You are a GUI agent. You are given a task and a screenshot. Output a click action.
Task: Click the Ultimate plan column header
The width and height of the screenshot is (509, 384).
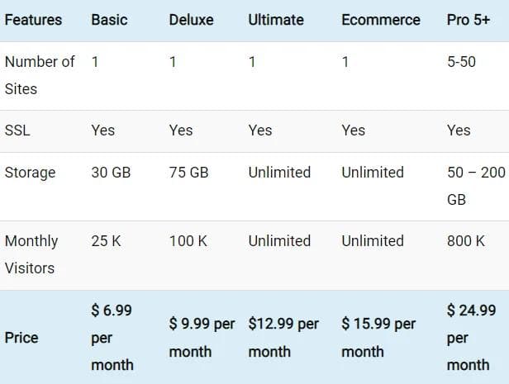(276, 20)
